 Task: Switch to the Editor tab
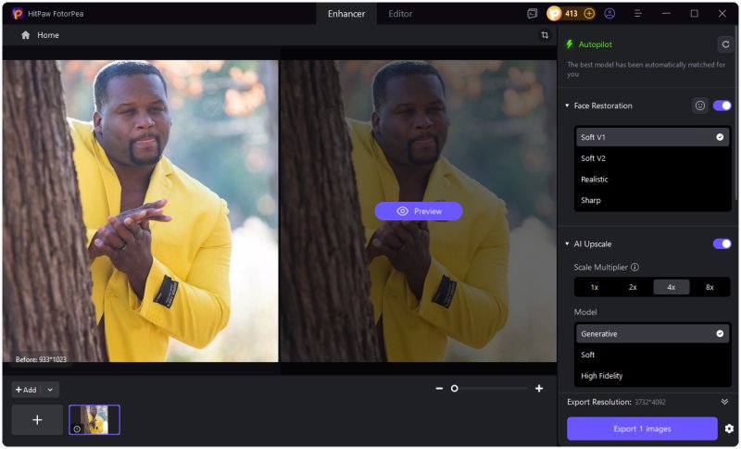click(x=400, y=14)
